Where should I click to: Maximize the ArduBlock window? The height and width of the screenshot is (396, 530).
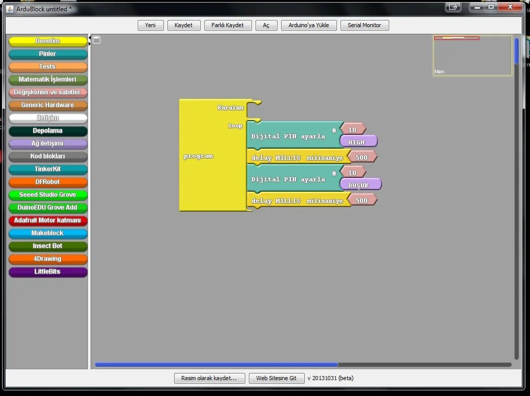491,7
